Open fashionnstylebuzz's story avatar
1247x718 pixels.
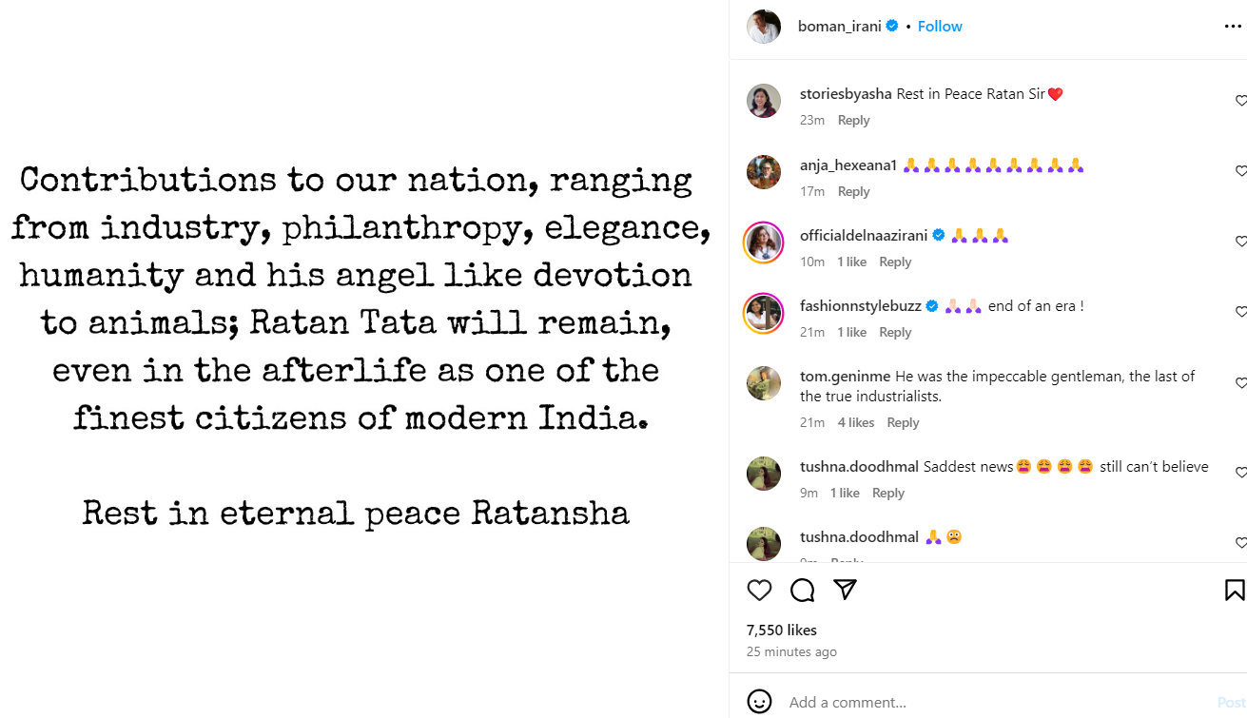(x=764, y=313)
